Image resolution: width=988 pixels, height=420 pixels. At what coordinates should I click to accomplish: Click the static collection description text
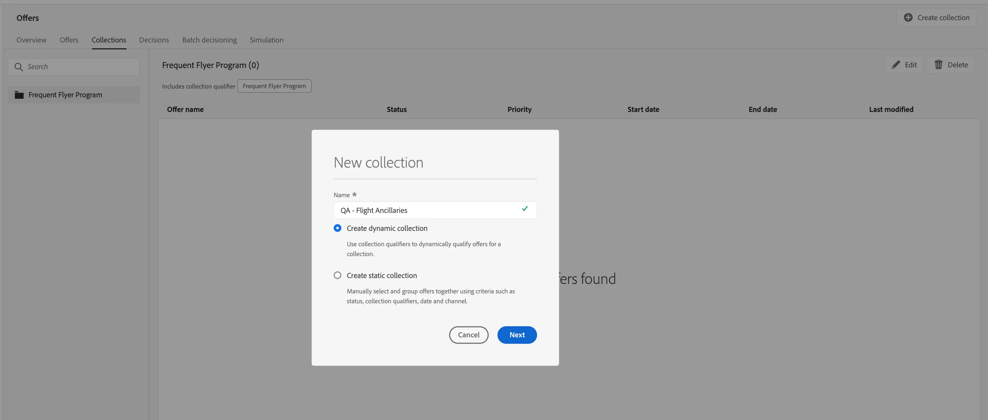click(x=431, y=296)
